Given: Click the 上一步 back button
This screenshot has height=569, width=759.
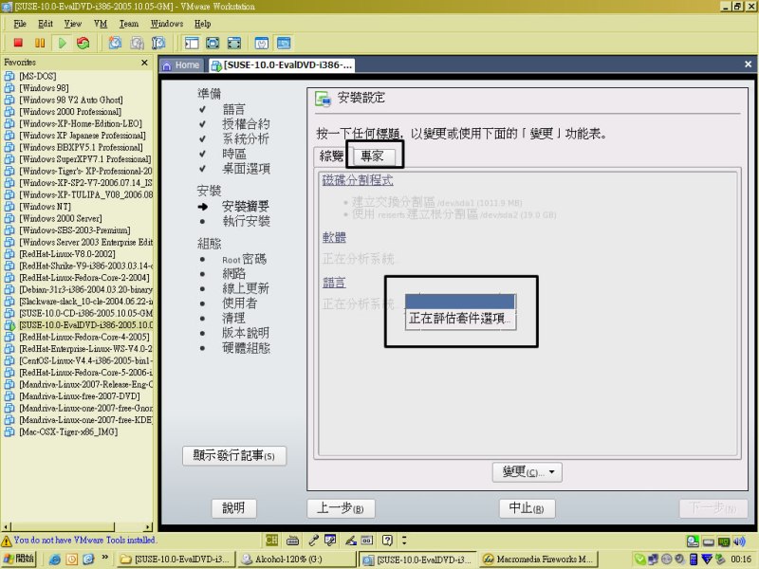Looking at the screenshot, I should [341, 508].
